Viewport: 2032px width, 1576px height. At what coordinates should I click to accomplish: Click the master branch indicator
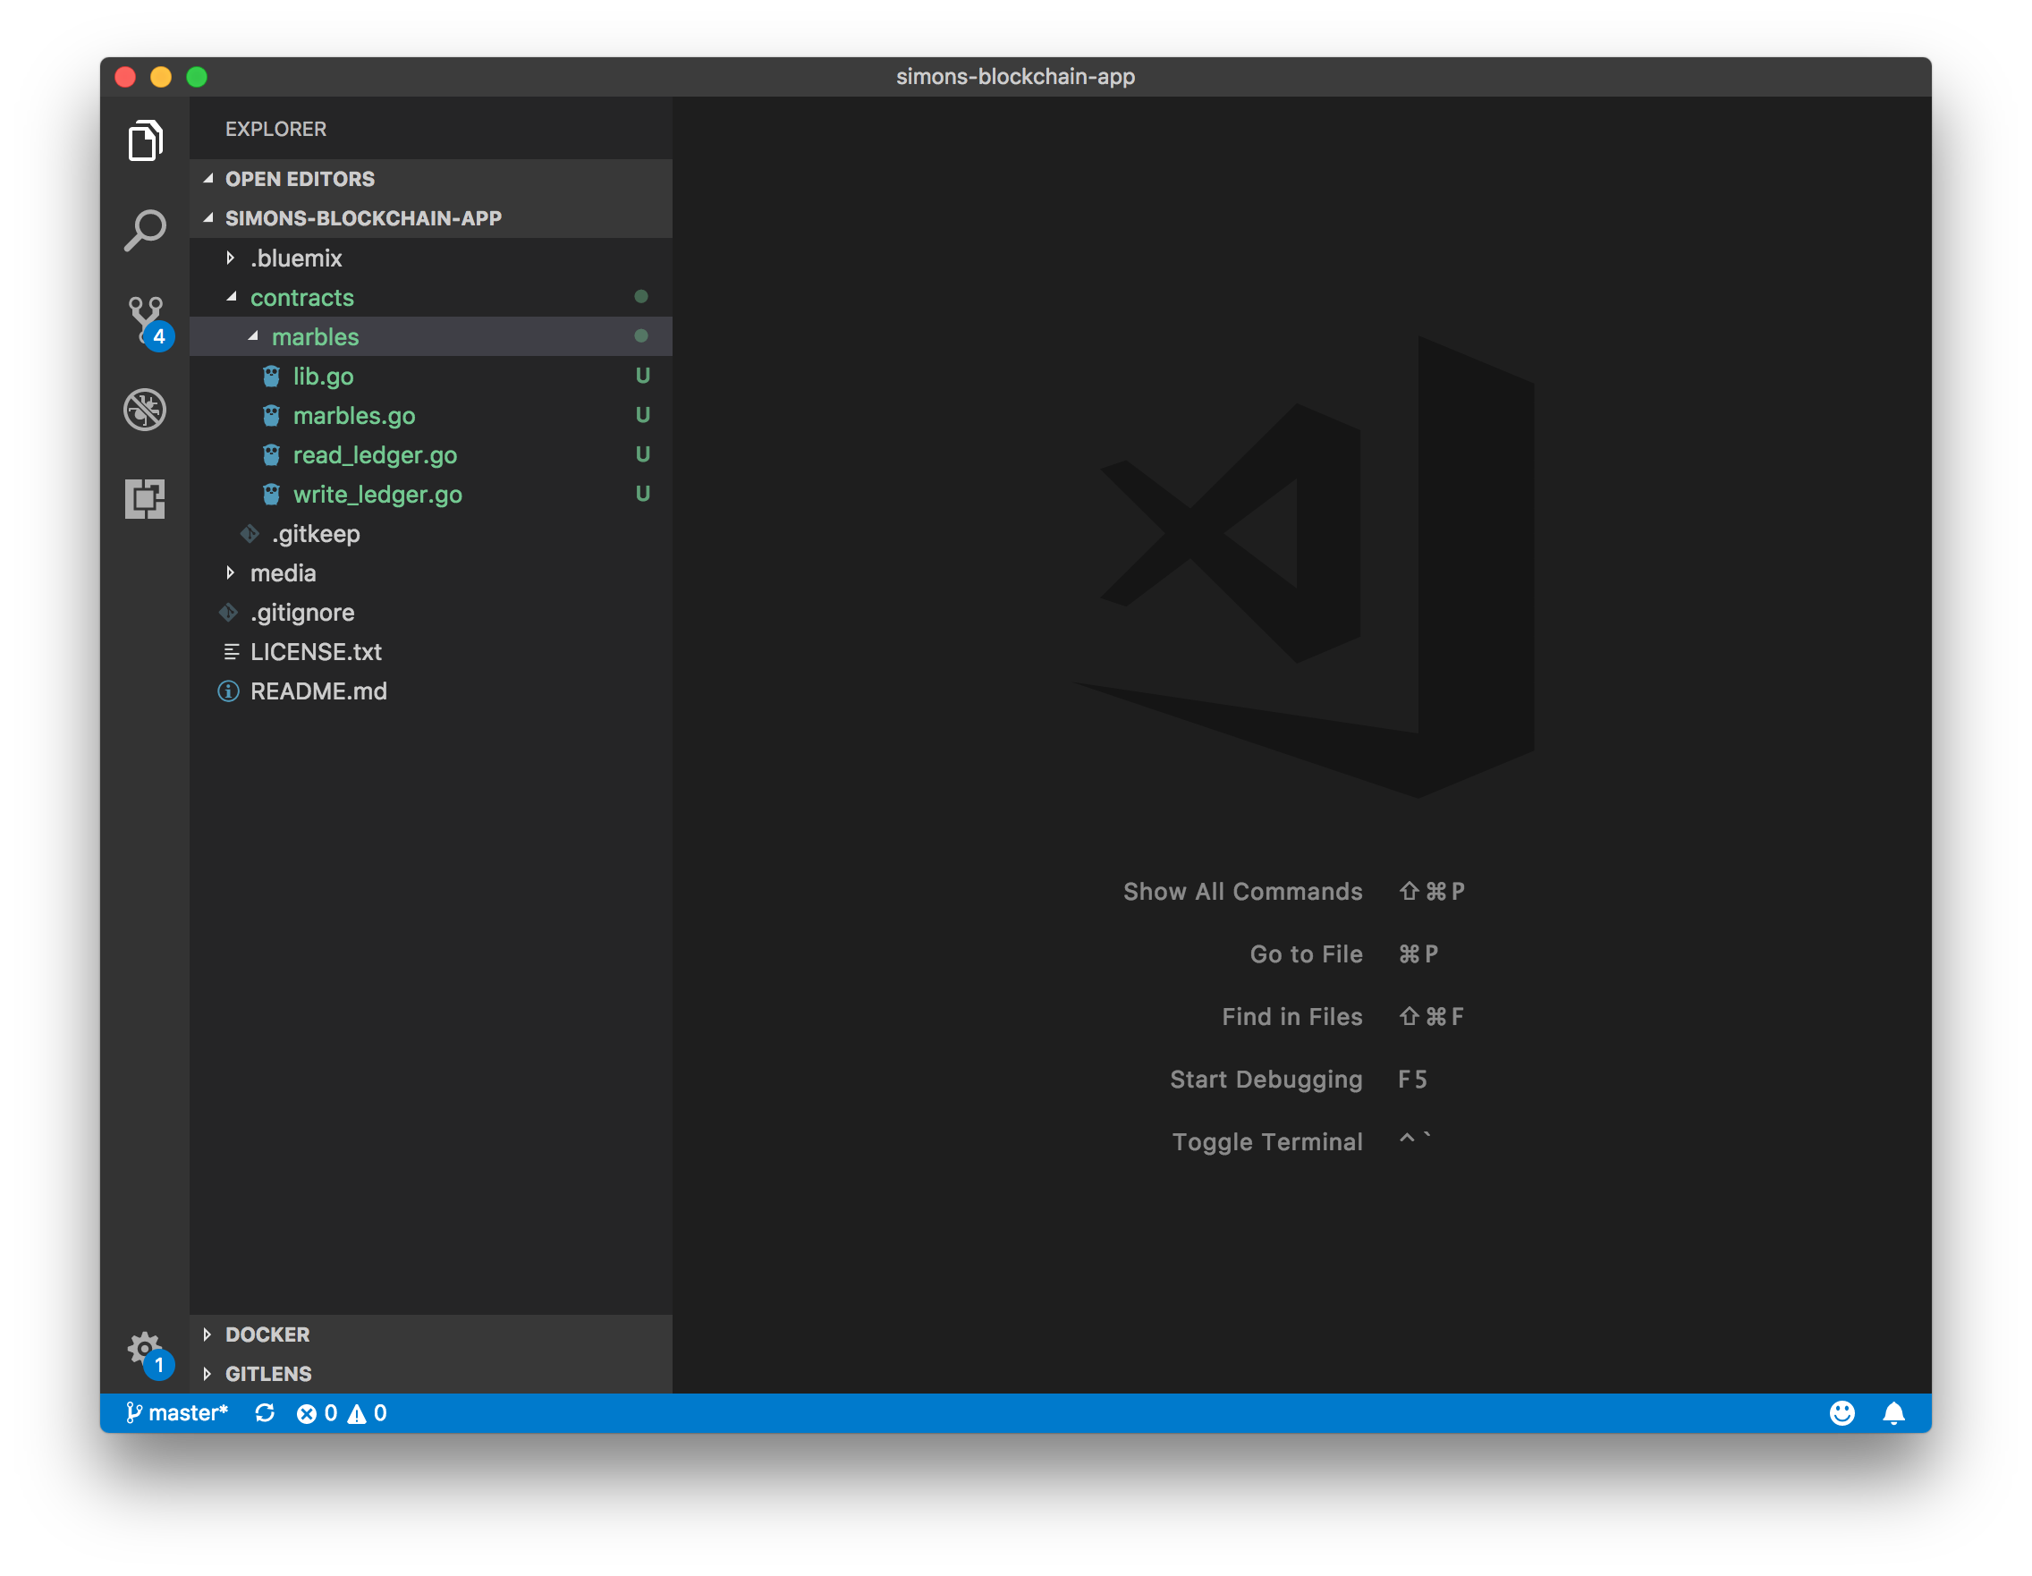[x=179, y=1413]
